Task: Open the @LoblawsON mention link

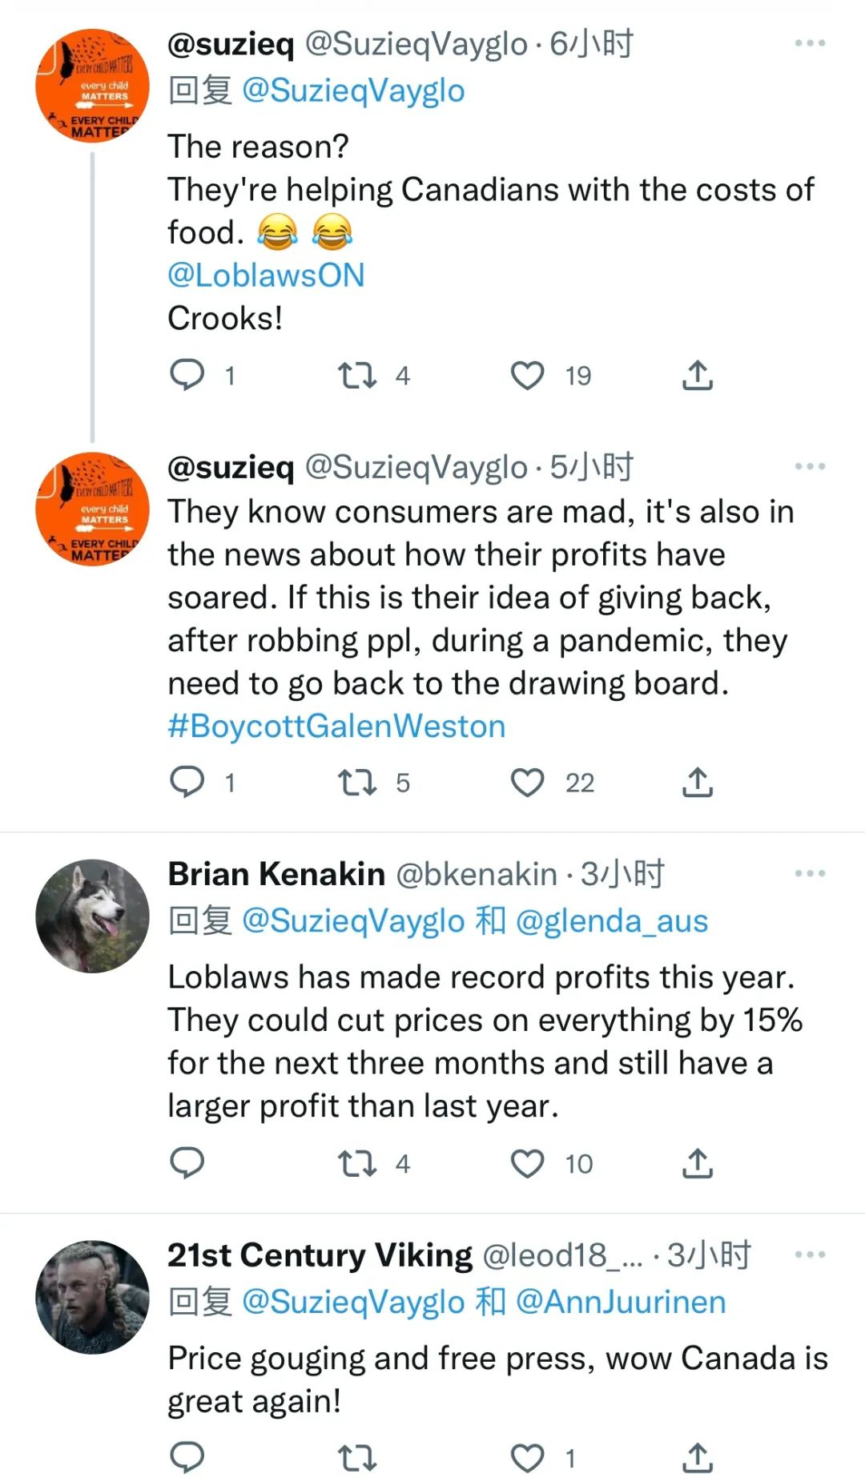Action: [x=265, y=275]
